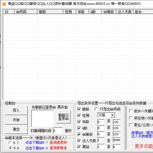Click the red 查询速度快 text
The width and height of the screenshot is (153, 153).
(x=58, y=143)
